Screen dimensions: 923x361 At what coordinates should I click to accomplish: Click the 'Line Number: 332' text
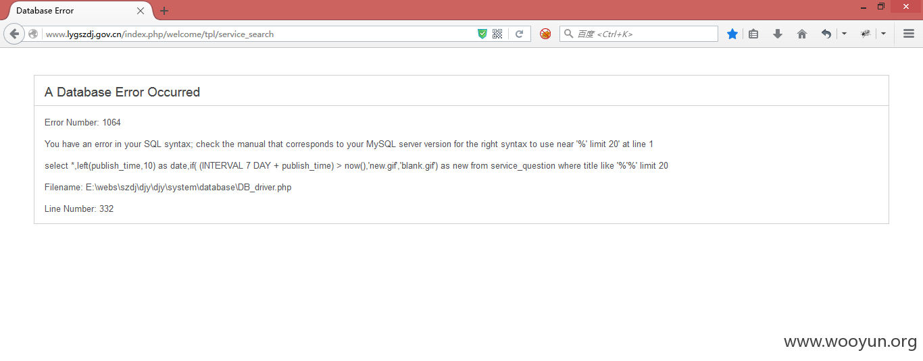79,209
